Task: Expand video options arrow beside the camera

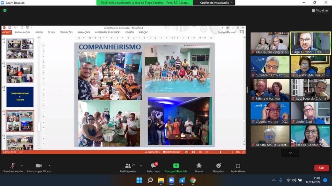Action: pos(49,166)
